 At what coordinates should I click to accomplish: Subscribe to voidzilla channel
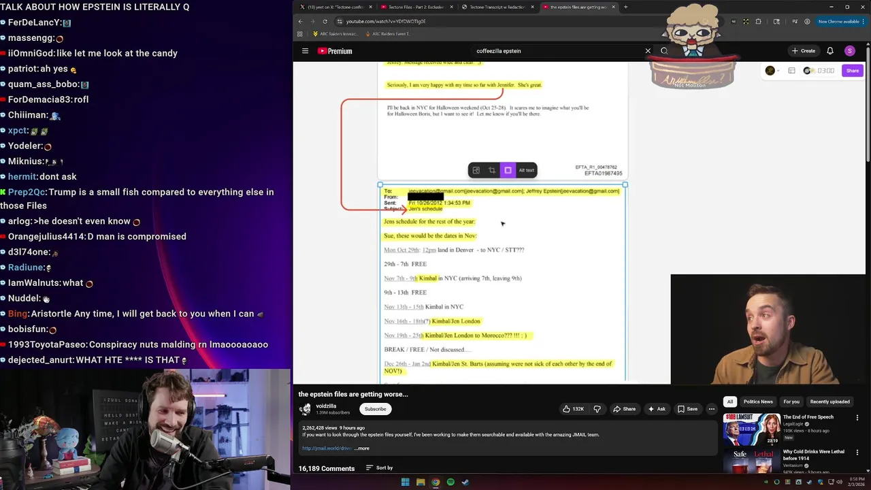(375, 409)
